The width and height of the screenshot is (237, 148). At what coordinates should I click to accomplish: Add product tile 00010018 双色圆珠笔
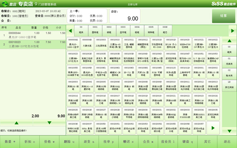coord(157,44)
